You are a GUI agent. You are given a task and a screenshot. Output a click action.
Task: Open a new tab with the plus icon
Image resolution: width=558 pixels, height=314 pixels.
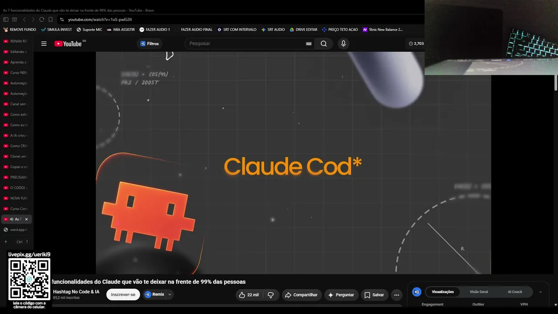(x=6, y=242)
